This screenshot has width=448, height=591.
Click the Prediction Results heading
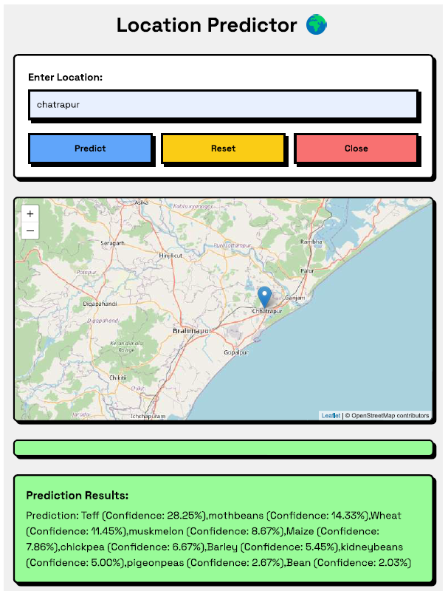[77, 495]
